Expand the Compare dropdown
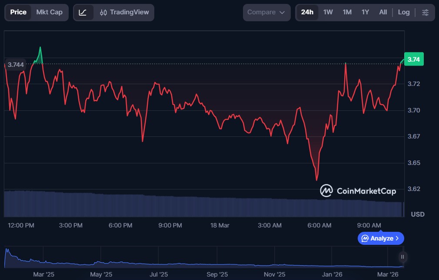This screenshot has width=439, height=280. coord(266,13)
